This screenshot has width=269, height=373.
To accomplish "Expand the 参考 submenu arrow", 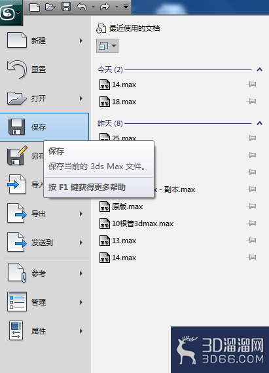I will 81,273.
